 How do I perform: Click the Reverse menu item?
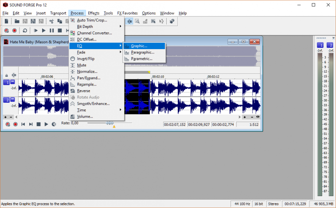(83, 91)
